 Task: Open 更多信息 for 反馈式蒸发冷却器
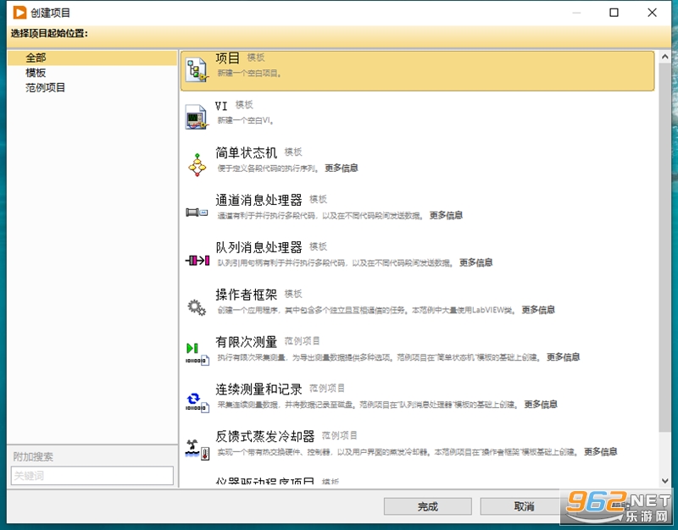click(x=600, y=452)
